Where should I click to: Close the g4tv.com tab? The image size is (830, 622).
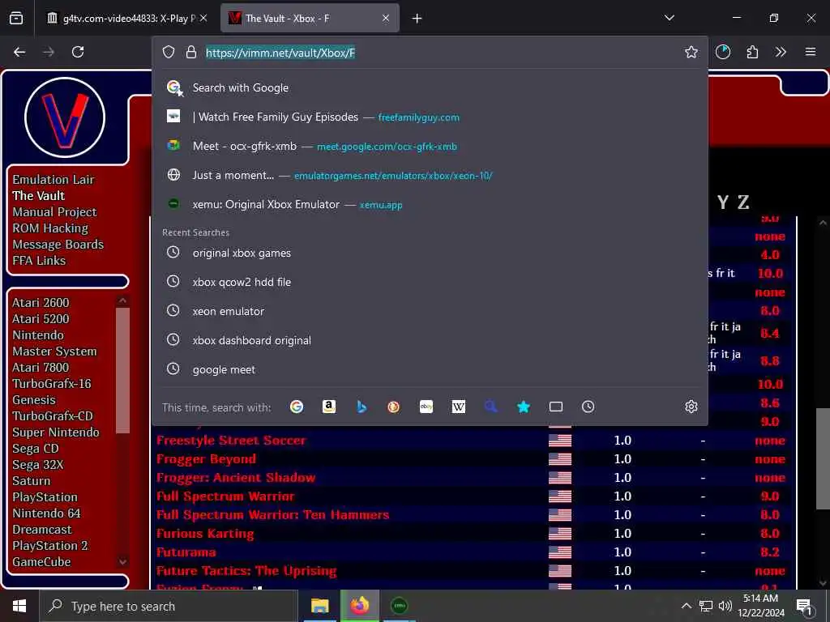pos(203,19)
